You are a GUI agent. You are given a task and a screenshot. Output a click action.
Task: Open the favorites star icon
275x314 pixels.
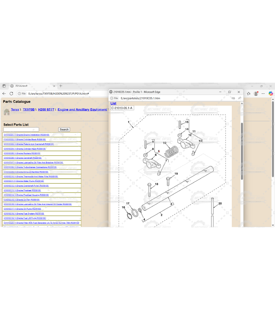[x=248, y=93]
